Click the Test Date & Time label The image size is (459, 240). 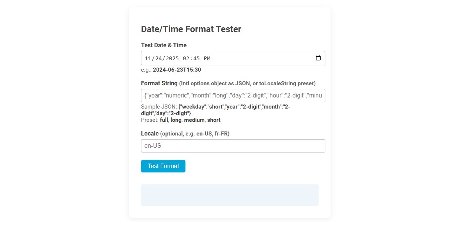coord(164,45)
